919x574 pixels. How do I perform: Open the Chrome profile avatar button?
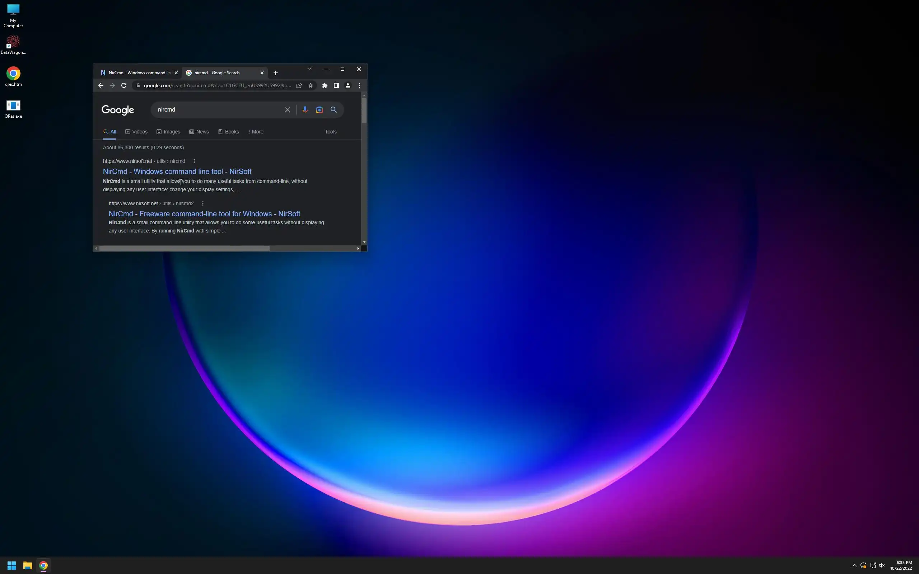tap(347, 85)
